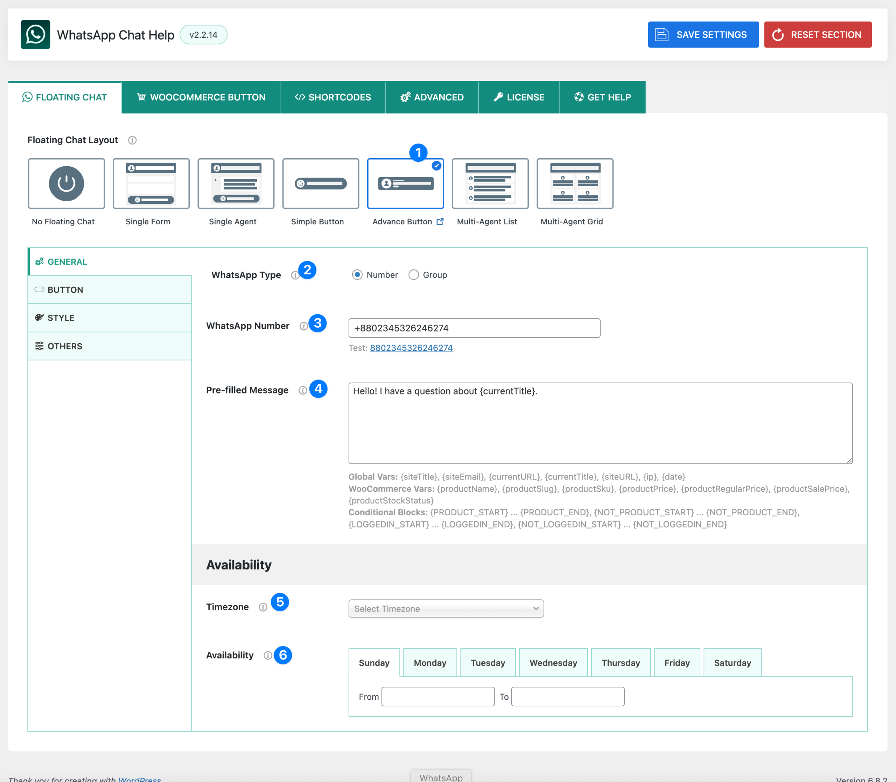Click the Reset Section button

(x=817, y=34)
